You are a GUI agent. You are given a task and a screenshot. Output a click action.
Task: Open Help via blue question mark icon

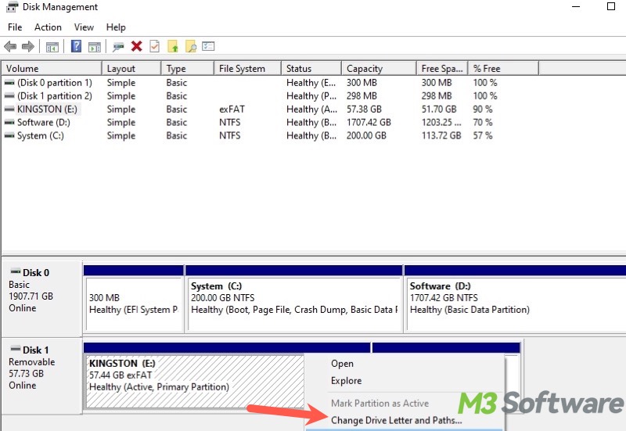(77, 47)
